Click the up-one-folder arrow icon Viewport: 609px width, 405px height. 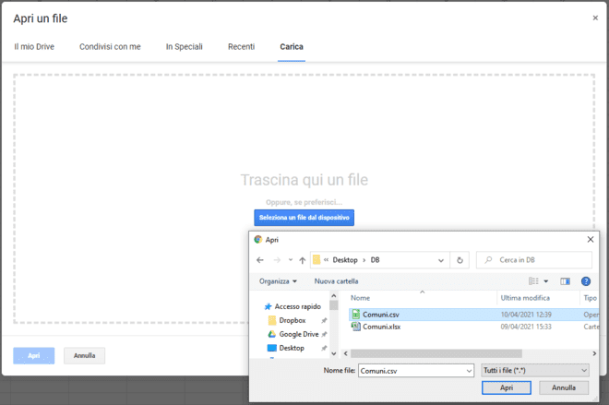302,260
